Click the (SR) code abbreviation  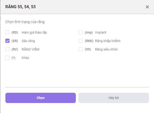pos(15,41)
